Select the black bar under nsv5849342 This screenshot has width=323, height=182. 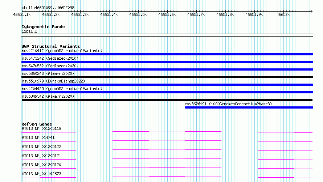167,100
